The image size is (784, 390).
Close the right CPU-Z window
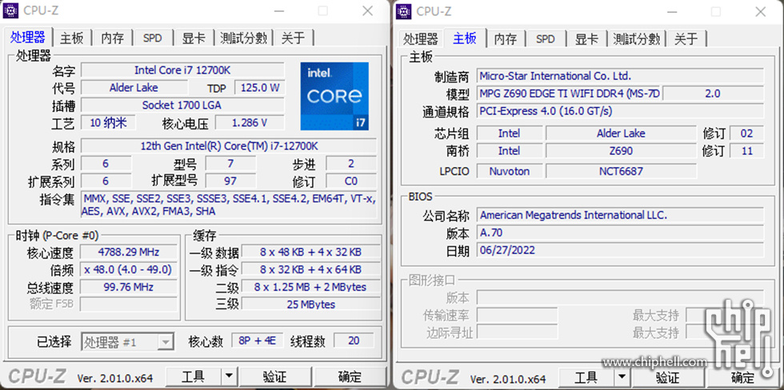tap(760, 10)
